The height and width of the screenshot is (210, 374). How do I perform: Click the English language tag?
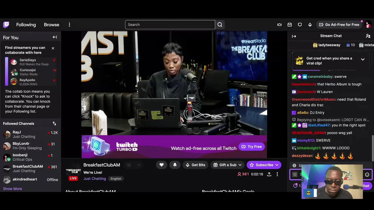tap(116, 178)
